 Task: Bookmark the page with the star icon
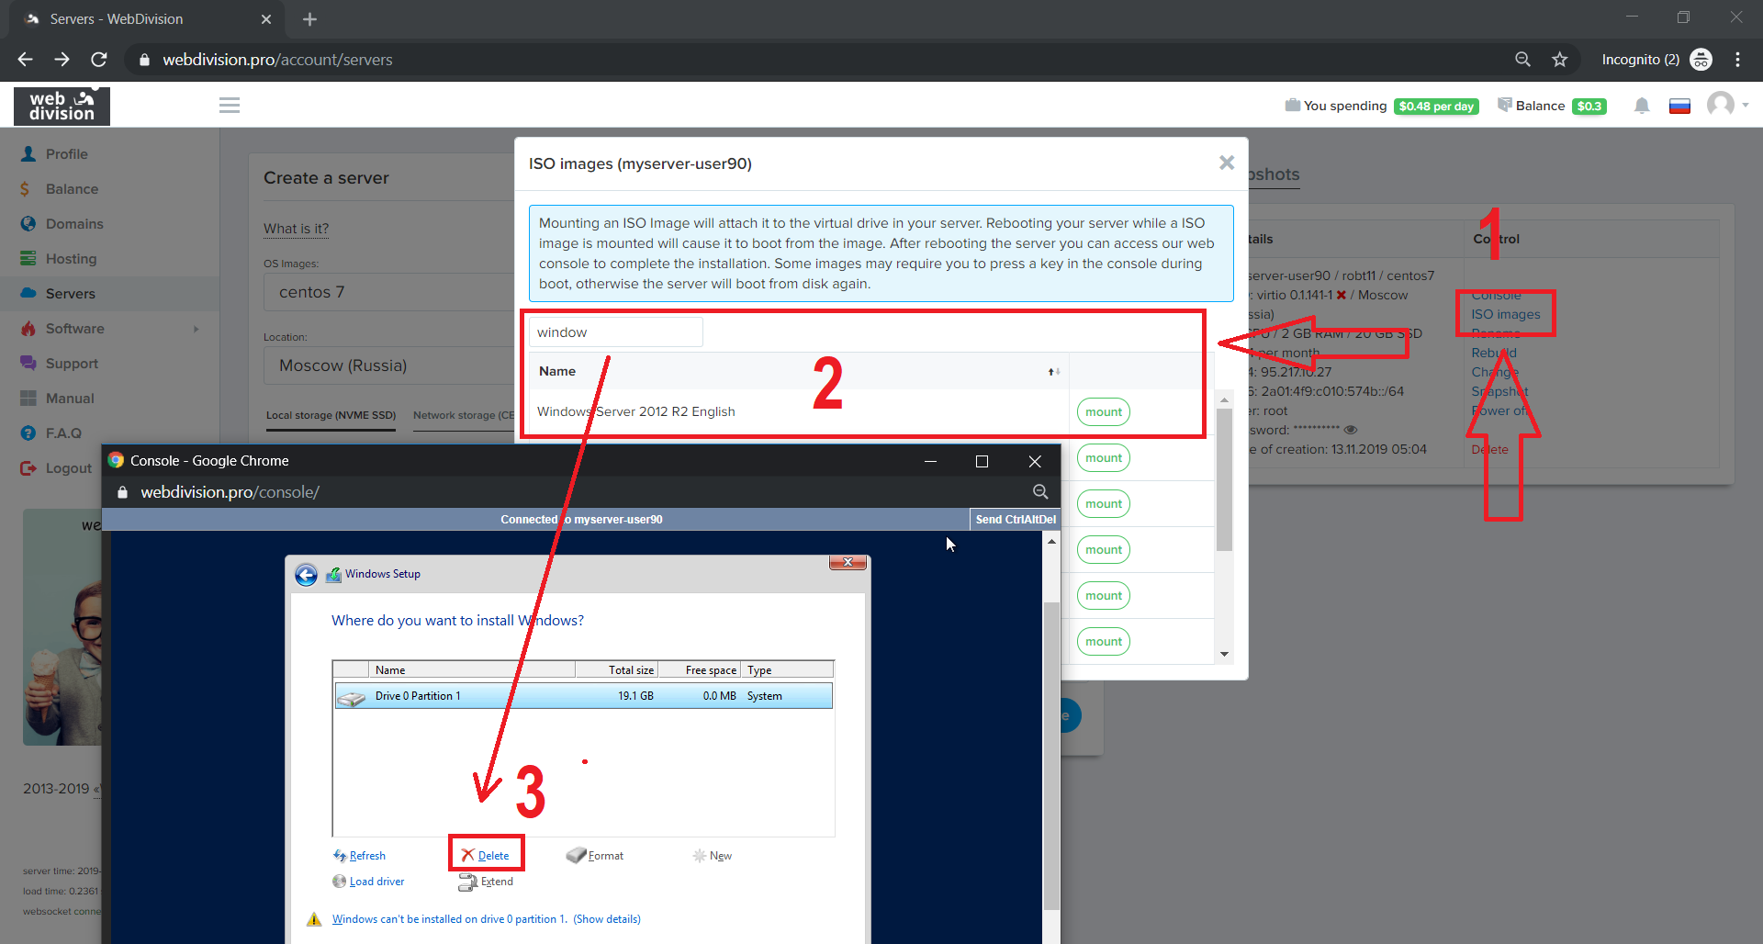coord(1559,60)
